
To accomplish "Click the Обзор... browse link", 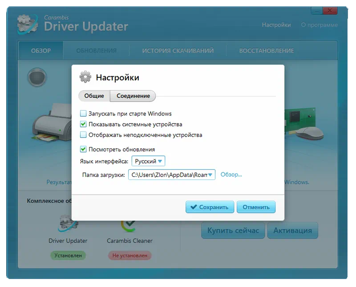I will 231,175.
